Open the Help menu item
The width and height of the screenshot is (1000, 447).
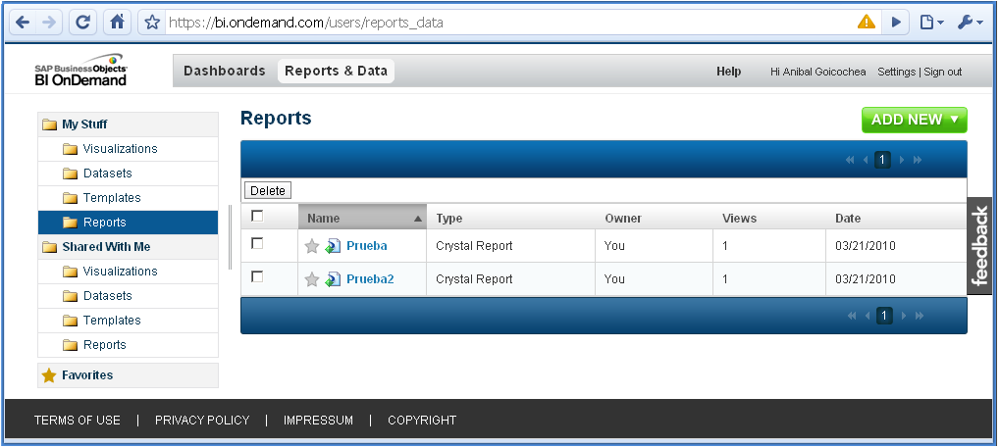[728, 72]
